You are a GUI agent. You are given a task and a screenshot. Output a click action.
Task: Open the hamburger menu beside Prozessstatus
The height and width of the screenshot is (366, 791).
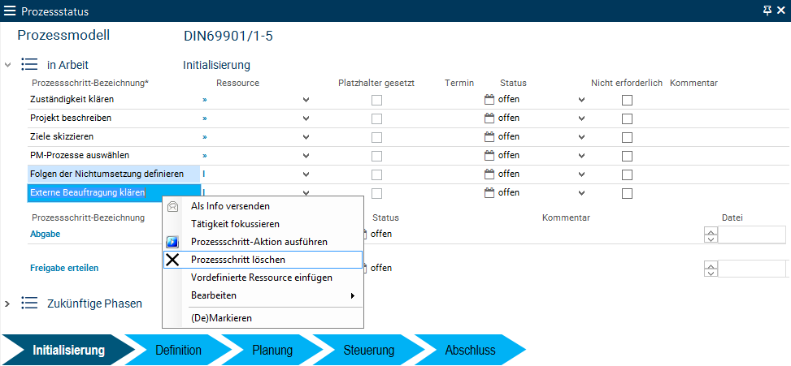click(10, 11)
